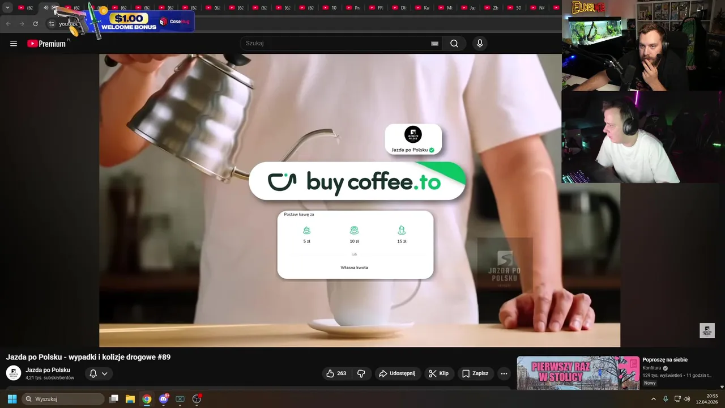Switch to the tab labeled 50

(515, 8)
